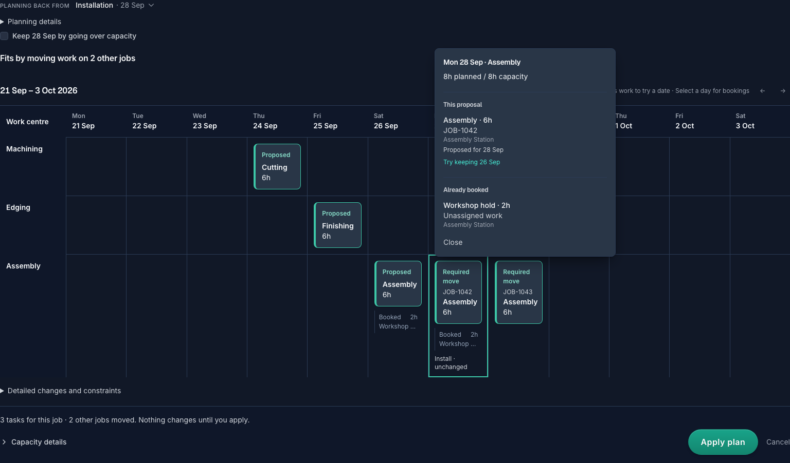790x463 pixels.
Task: Click Try keeping 26 Sep link
Action: point(472,162)
